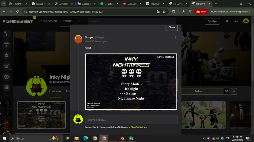Click the Get App button
Screen dimensions: 254x142
[x=212, y=21]
